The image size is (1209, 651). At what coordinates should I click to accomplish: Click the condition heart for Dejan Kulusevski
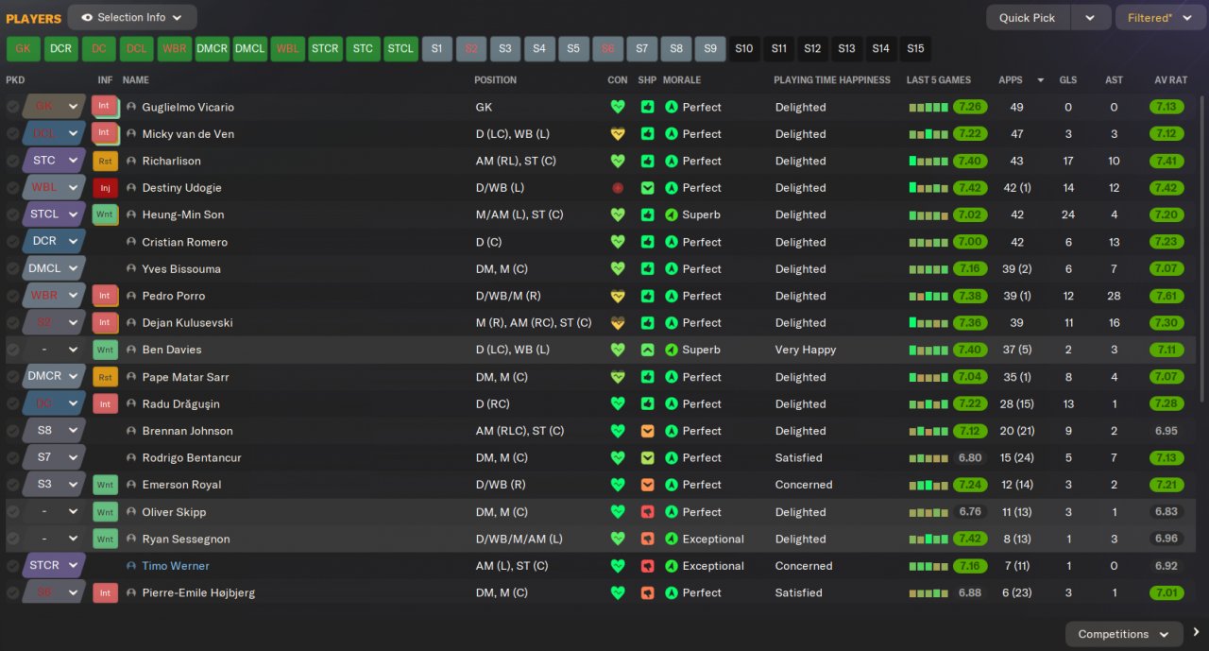coord(618,323)
